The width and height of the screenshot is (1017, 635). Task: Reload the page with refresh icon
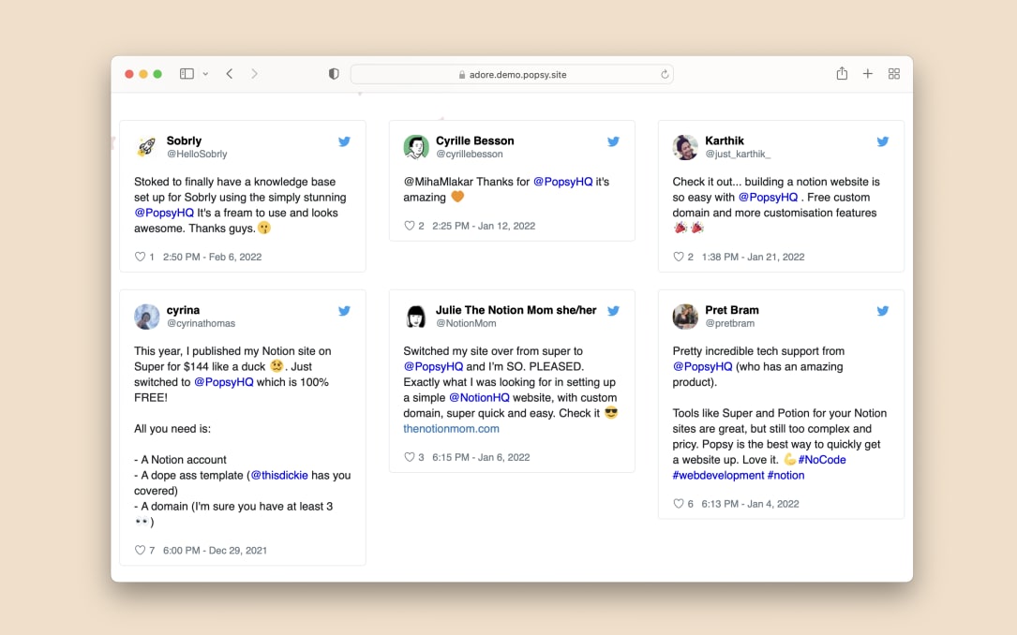[665, 75]
